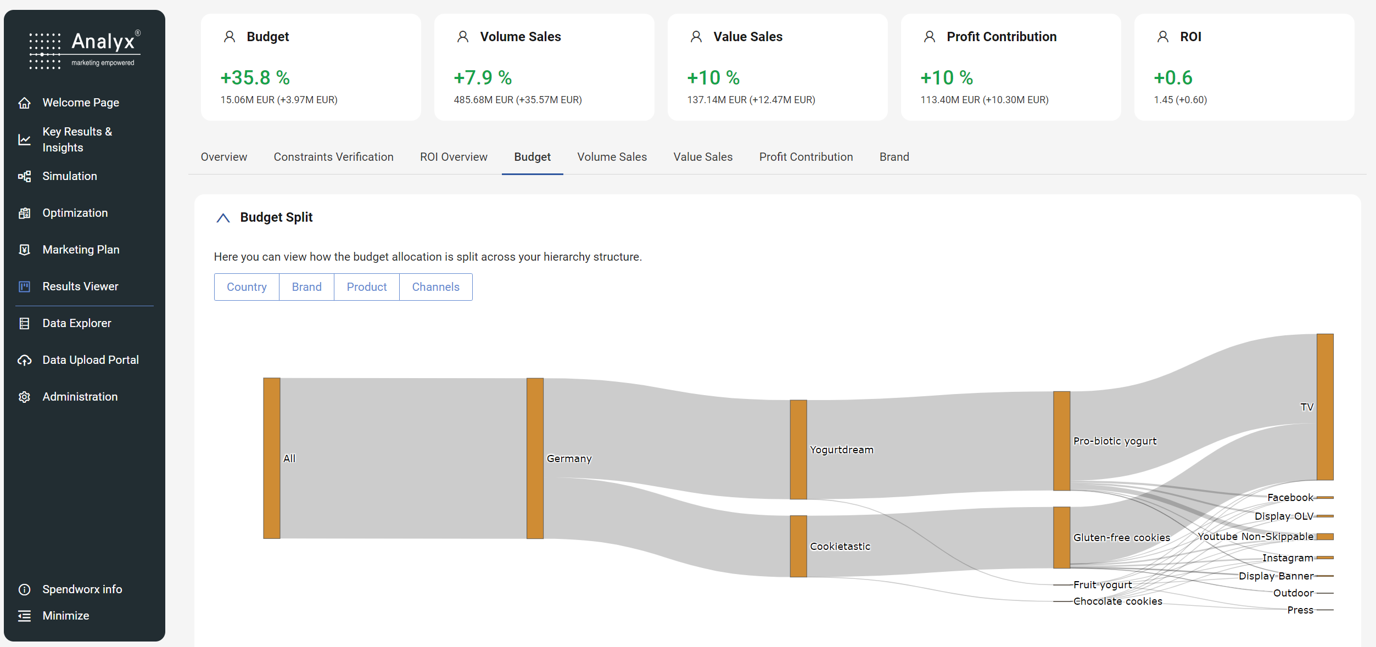Toggle the Brand hierarchy level button
1376x647 pixels.
(x=306, y=287)
